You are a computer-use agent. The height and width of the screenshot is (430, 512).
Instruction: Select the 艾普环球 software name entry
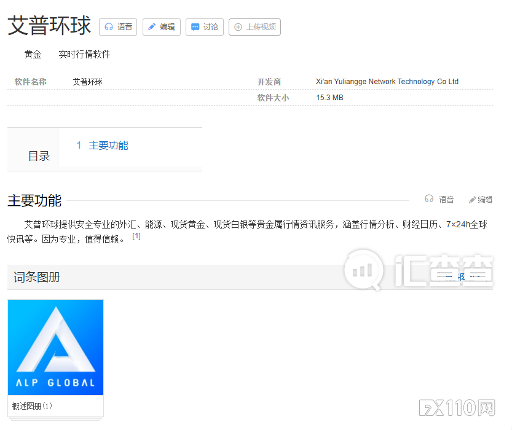coord(87,81)
